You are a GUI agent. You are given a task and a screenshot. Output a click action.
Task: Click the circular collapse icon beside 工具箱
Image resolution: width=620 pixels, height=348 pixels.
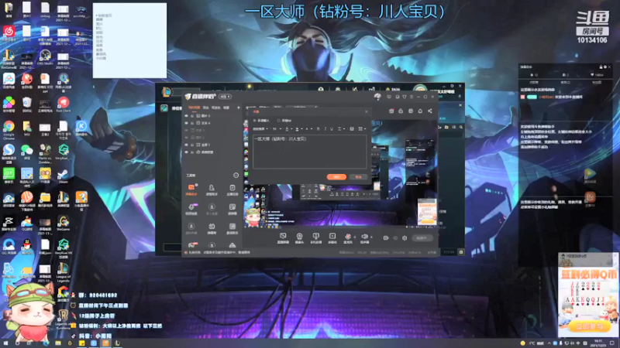tap(236, 176)
